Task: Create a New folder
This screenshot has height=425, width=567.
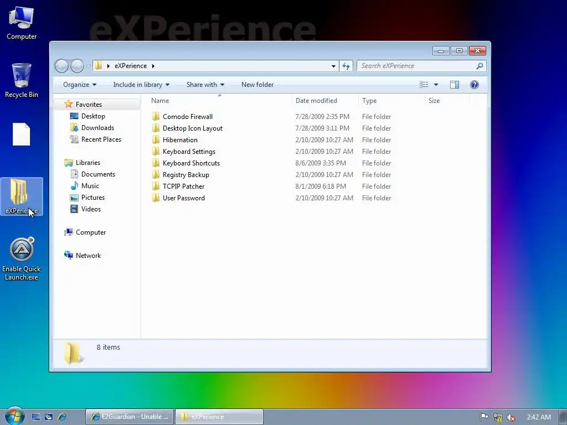Action: [257, 85]
